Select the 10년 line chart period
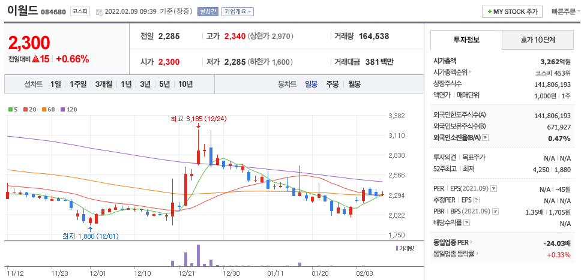The image size is (584, 280). [x=185, y=84]
